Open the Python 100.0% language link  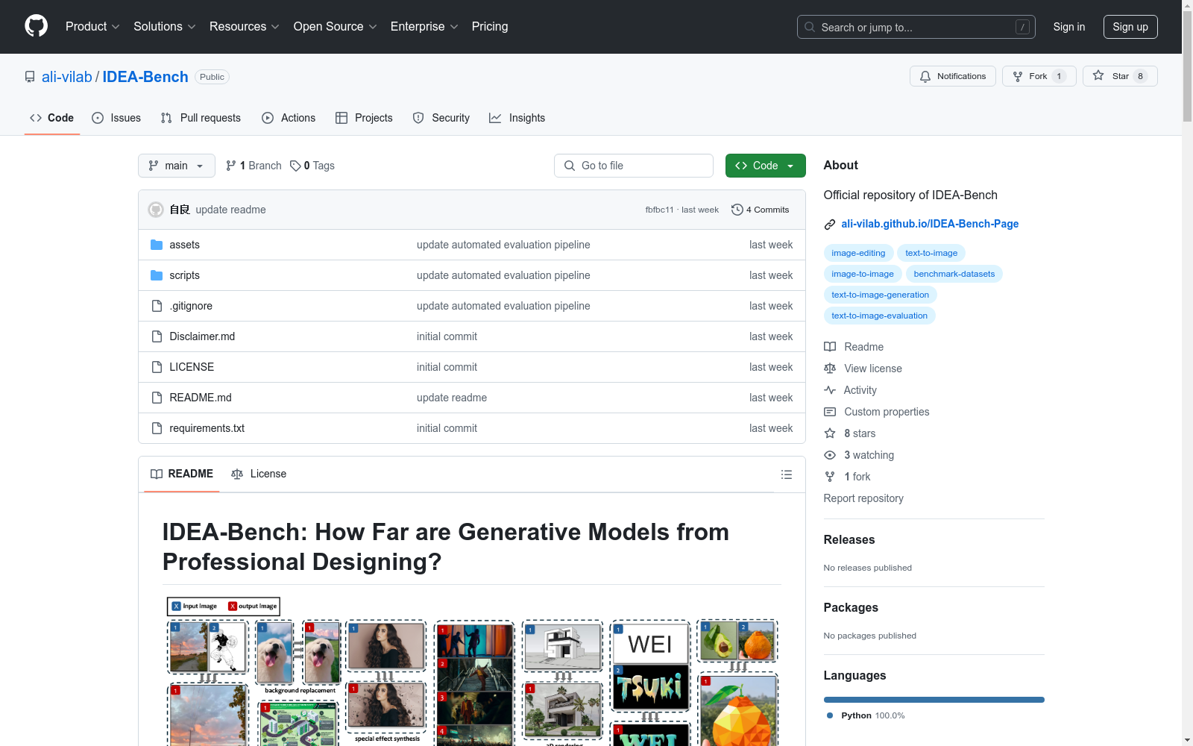(x=866, y=715)
